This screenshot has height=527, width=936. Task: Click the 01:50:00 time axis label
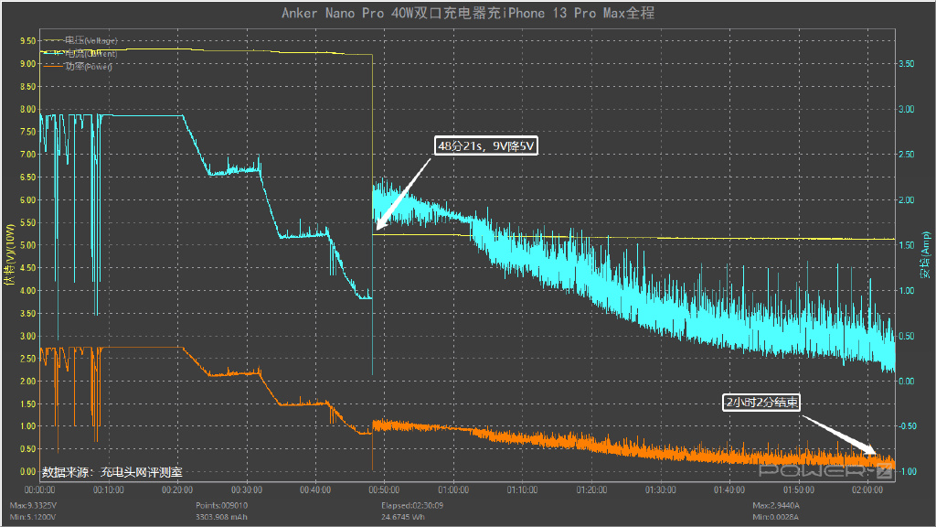[799, 490]
